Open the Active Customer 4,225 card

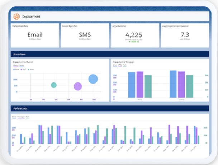pyautogui.click(x=134, y=35)
